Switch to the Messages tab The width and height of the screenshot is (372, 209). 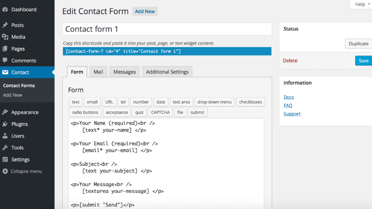tap(124, 72)
